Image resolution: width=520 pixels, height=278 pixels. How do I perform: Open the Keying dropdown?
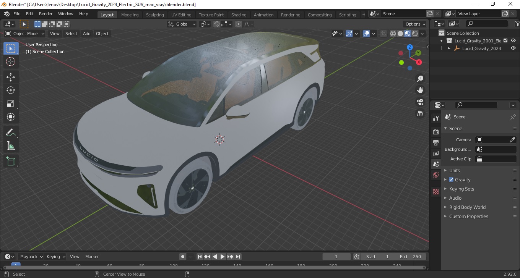tap(55, 257)
